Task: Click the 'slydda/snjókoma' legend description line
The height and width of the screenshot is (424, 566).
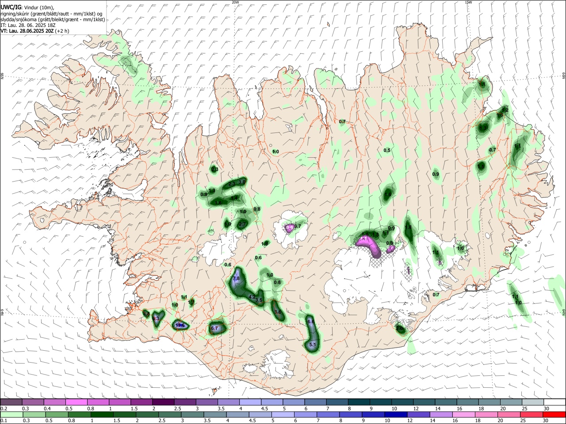Action: tap(53, 19)
